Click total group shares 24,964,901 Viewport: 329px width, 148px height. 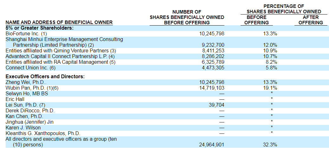212,145
